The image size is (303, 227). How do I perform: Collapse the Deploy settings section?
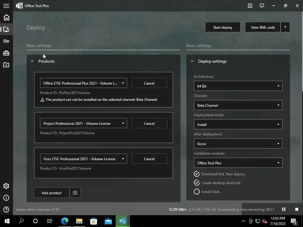click(192, 61)
